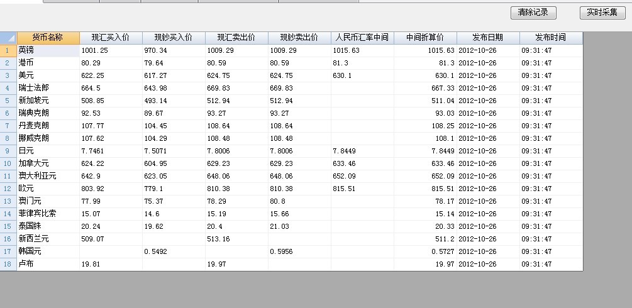This screenshot has height=308, width=632.
Task: Select the 加拿大元 cell
Action: coord(48,163)
